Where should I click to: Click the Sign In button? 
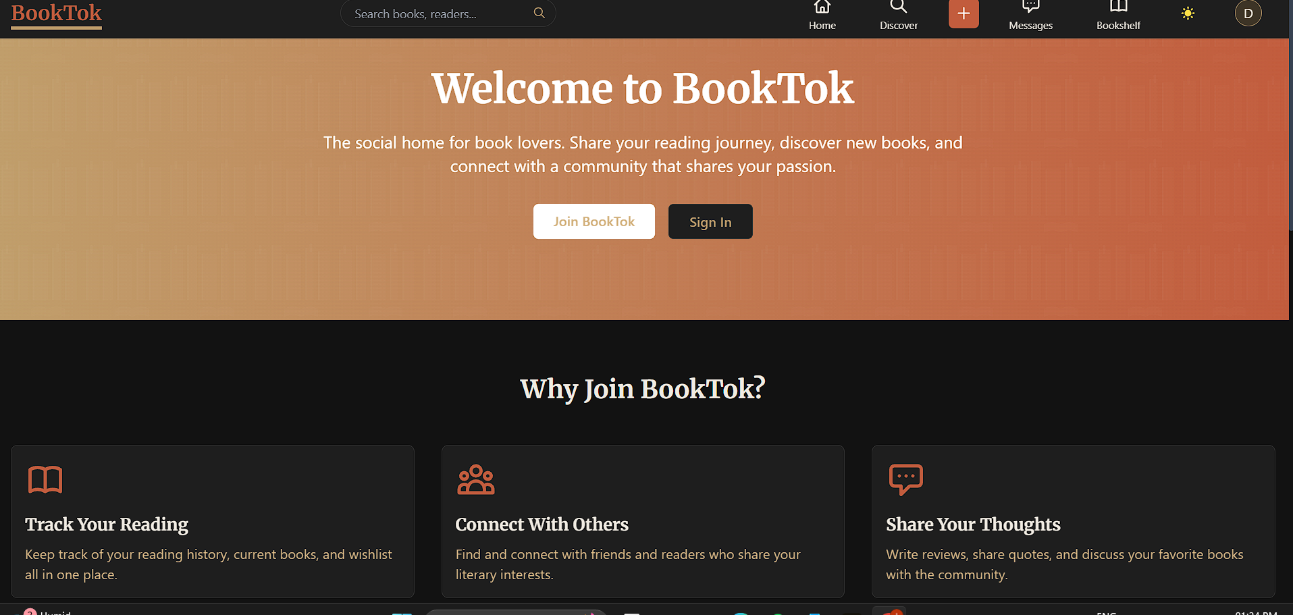tap(710, 221)
